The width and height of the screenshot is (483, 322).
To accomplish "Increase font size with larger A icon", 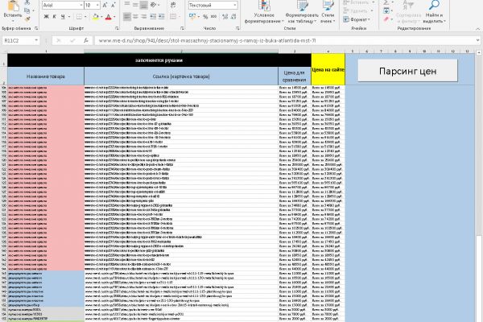I will click(105, 6).
